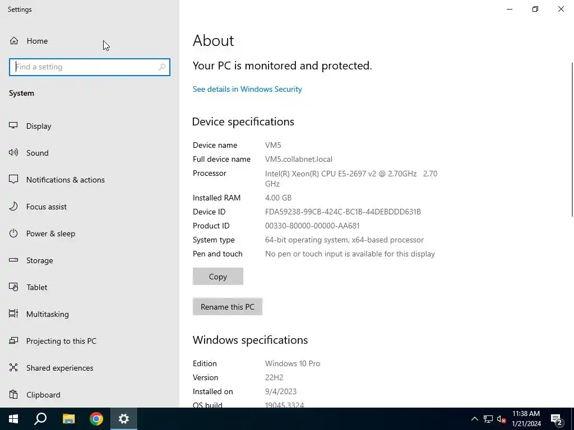The width and height of the screenshot is (574, 430).
Task: Open Clipboard settings icon
Action: point(13,395)
